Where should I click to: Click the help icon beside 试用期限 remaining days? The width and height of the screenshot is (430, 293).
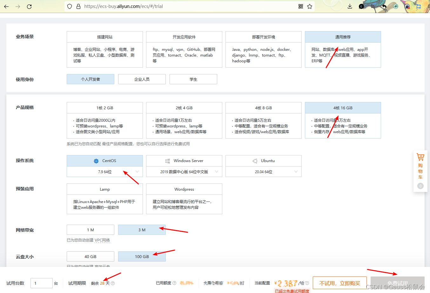coord(113,283)
